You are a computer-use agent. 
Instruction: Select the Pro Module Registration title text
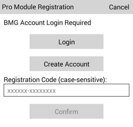(38, 7)
